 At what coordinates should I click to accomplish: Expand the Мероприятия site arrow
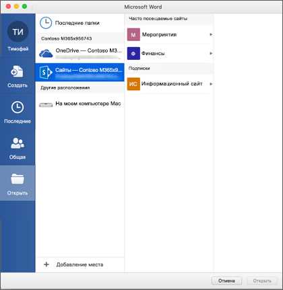[211, 34]
